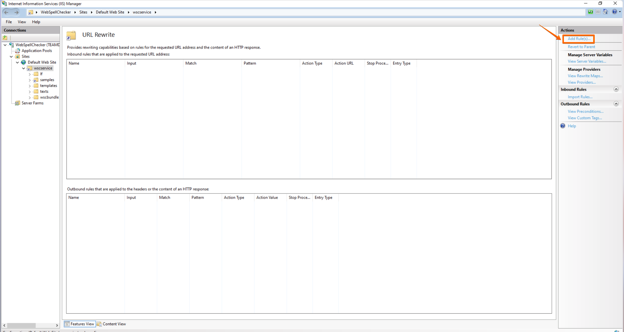Open the blue Help icon in toolbar

(x=614, y=12)
